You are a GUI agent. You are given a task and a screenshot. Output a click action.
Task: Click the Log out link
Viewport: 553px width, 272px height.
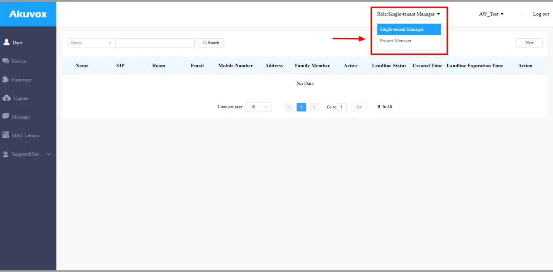click(x=541, y=14)
